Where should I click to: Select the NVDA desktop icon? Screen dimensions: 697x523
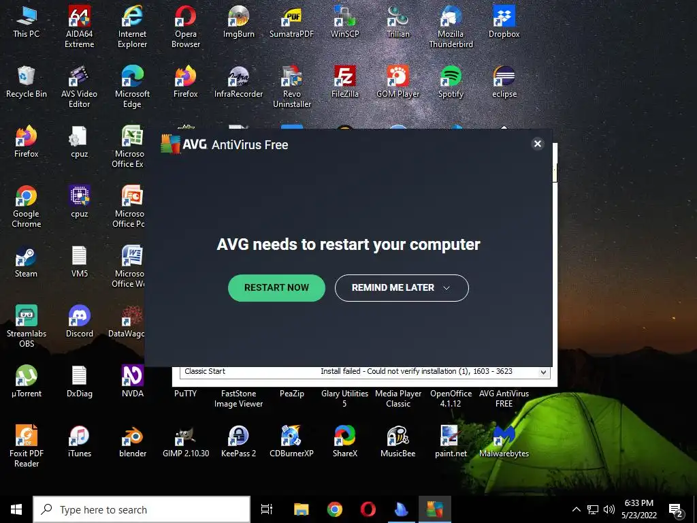coord(133,381)
